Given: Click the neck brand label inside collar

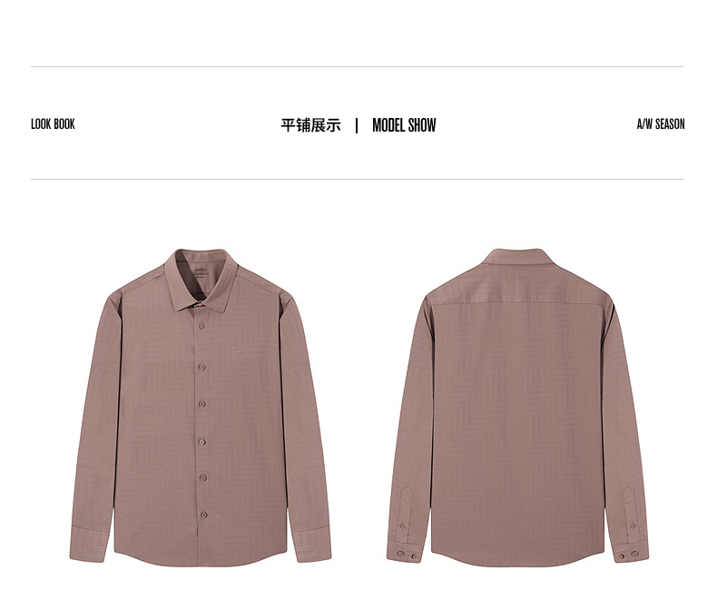Looking at the screenshot, I should coord(201,272).
